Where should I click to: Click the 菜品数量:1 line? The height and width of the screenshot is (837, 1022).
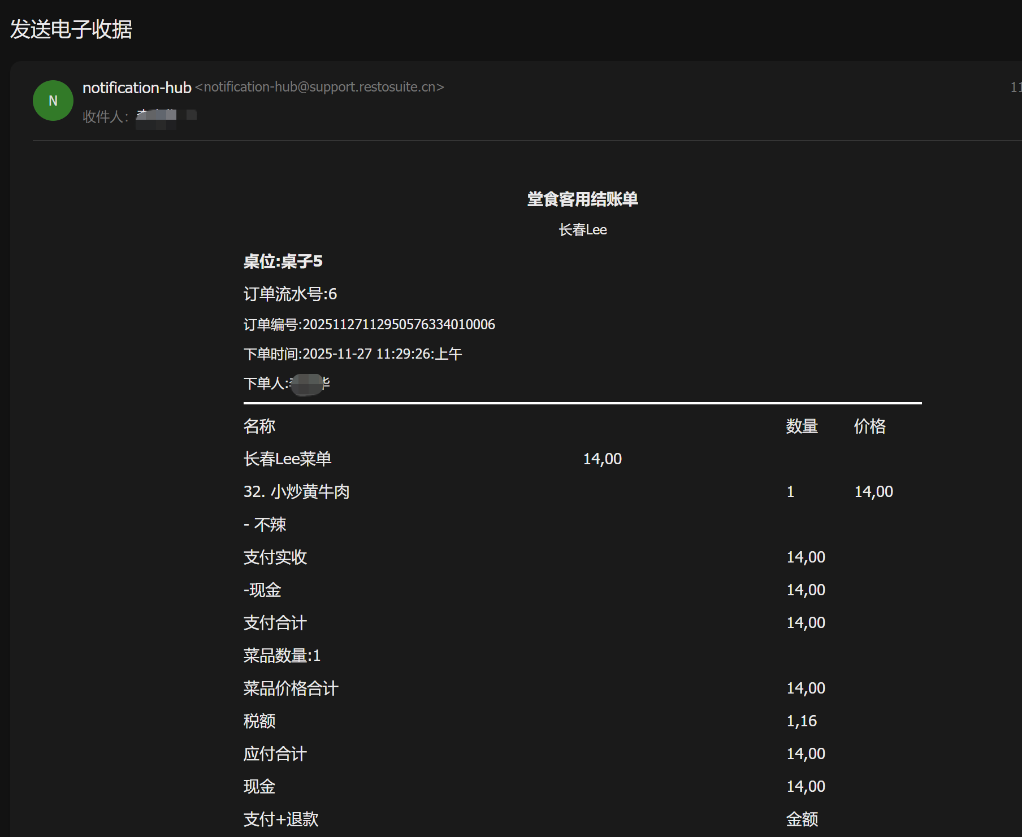pos(282,655)
